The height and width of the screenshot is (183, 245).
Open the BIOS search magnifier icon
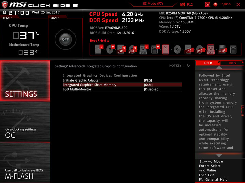coord(208,4)
